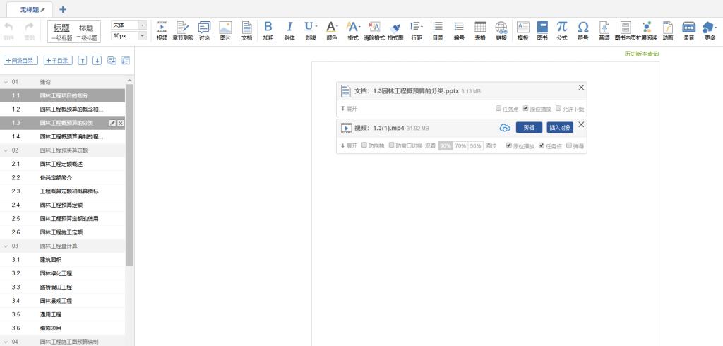Click the 符号 omega symbol icon
The image size is (723, 346).
tap(582, 30)
